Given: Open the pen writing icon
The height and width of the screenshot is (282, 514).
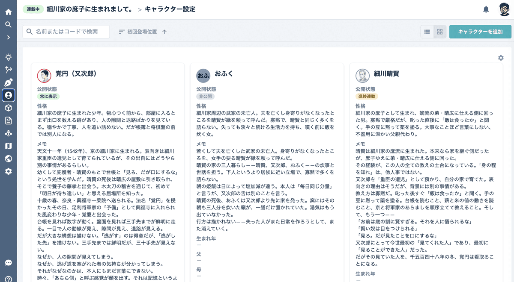Looking at the screenshot, I should [8, 82].
